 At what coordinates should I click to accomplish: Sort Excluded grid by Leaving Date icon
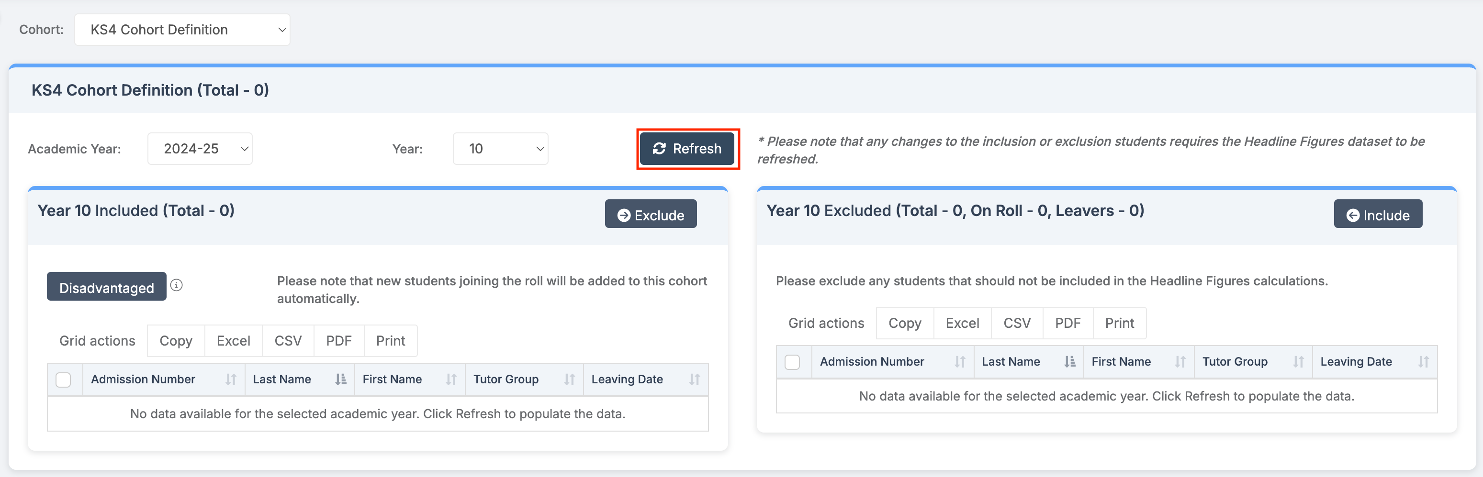tap(1423, 361)
